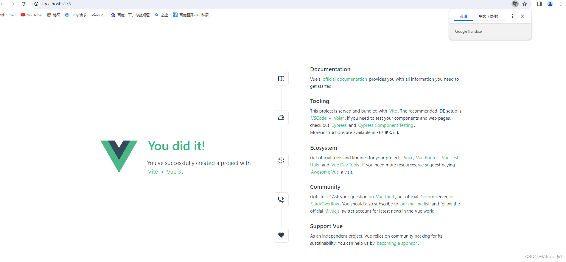This screenshot has width=566, height=262.
Task: Close the Google Translate popup
Action: (523, 16)
